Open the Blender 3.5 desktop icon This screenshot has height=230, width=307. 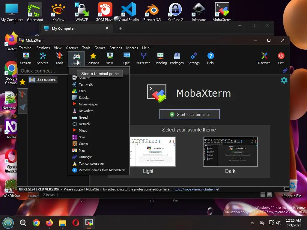[152, 12]
